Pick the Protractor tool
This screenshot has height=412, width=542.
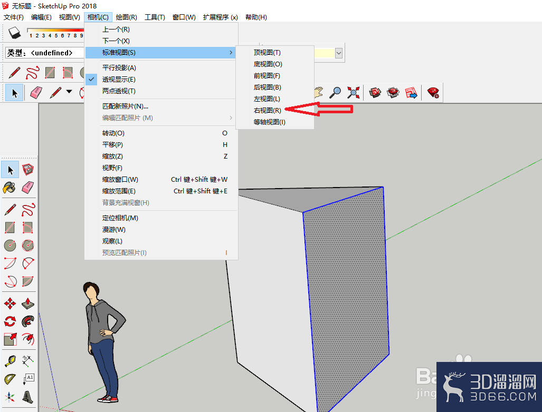[x=9, y=379]
